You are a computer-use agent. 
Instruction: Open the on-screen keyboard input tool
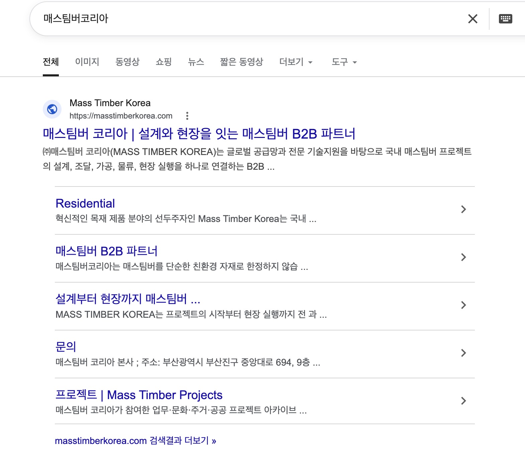pyautogui.click(x=505, y=18)
